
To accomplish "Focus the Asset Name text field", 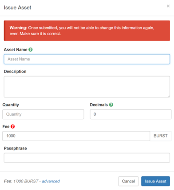I will 87,59.
